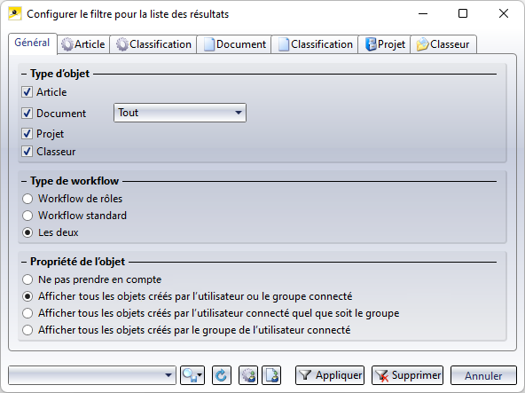Apply the filter with Appliquer

point(330,375)
